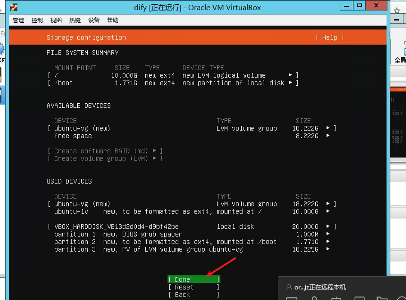406x300 pixels.
Task: Select Create software RAID (md)
Action: [106, 151]
